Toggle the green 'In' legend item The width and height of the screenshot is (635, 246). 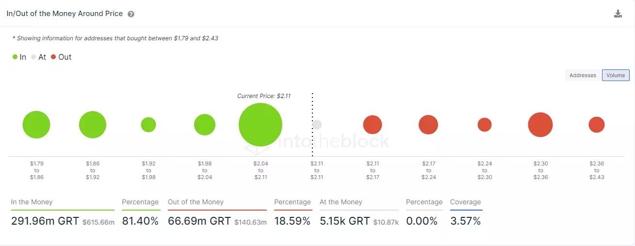click(19, 57)
